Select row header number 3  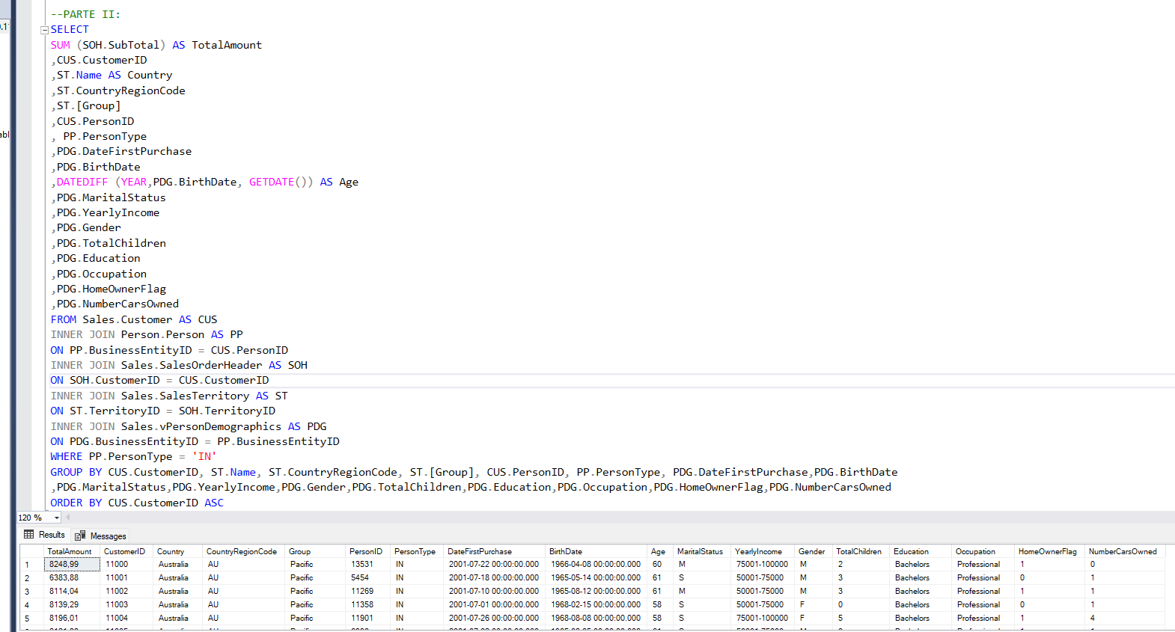click(31, 592)
